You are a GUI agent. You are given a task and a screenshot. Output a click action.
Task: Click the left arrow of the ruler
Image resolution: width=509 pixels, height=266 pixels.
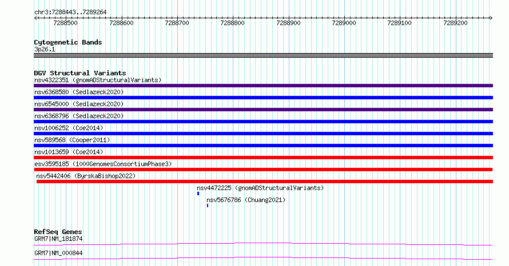coord(35,18)
